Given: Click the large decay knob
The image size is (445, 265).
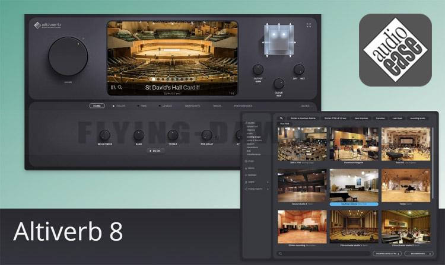Looking at the screenshot, I should [x=68, y=56].
